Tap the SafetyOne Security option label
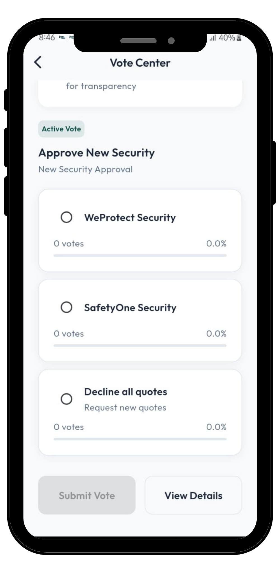280x573 pixels. (130, 308)
